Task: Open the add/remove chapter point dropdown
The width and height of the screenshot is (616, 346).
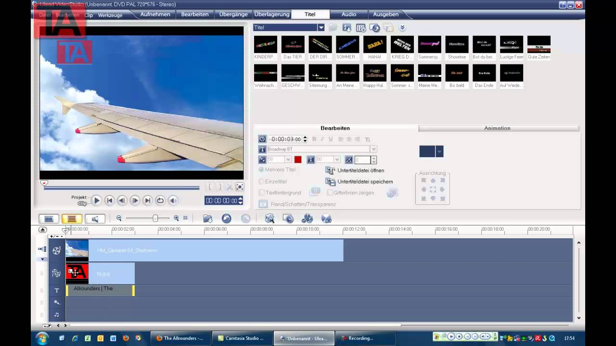Action: point(57,236)
